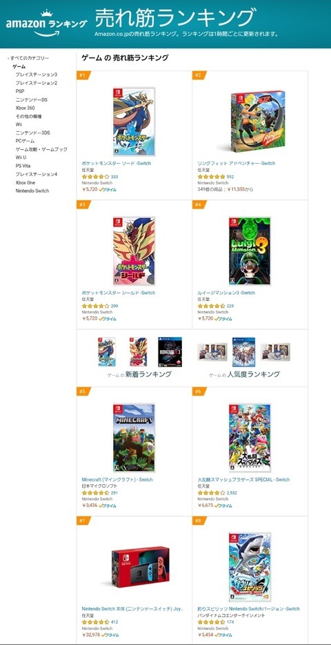Image resolution: width=331 pixels, height=645 pixels.
Task: Open Luigi's Mansion 3 cover image
Action: coord(250,251)
